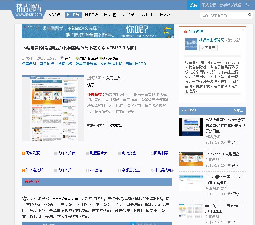Viewport: 255px width, 225px height.
Task: Click the Sina Weibo logo icon
Action: point(186,32)
